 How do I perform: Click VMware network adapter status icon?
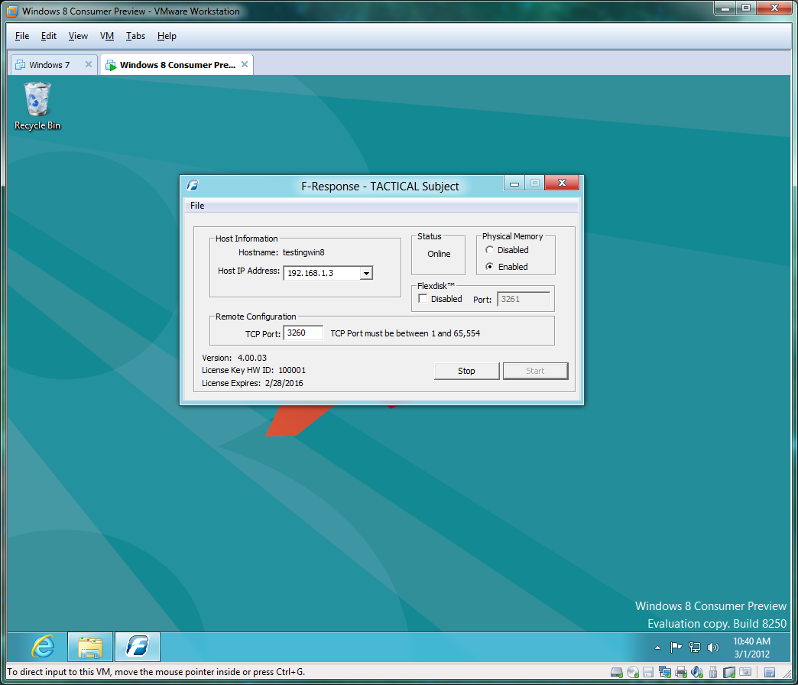tap(665, 672)
